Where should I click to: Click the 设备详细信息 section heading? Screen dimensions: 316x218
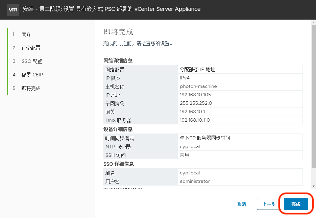coord(117,129)
